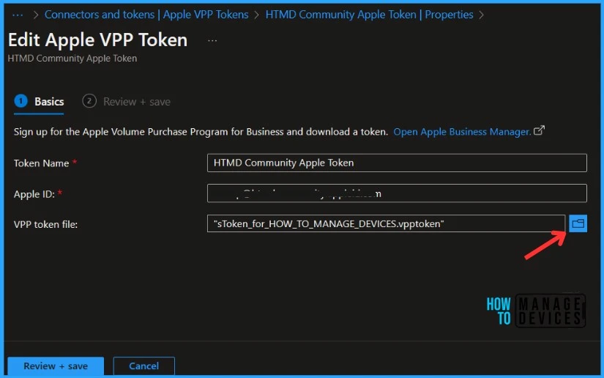Select the VPP token file text field
Image resolution: width=604 pixels, height=378 pixels.
tap(386, 223)
